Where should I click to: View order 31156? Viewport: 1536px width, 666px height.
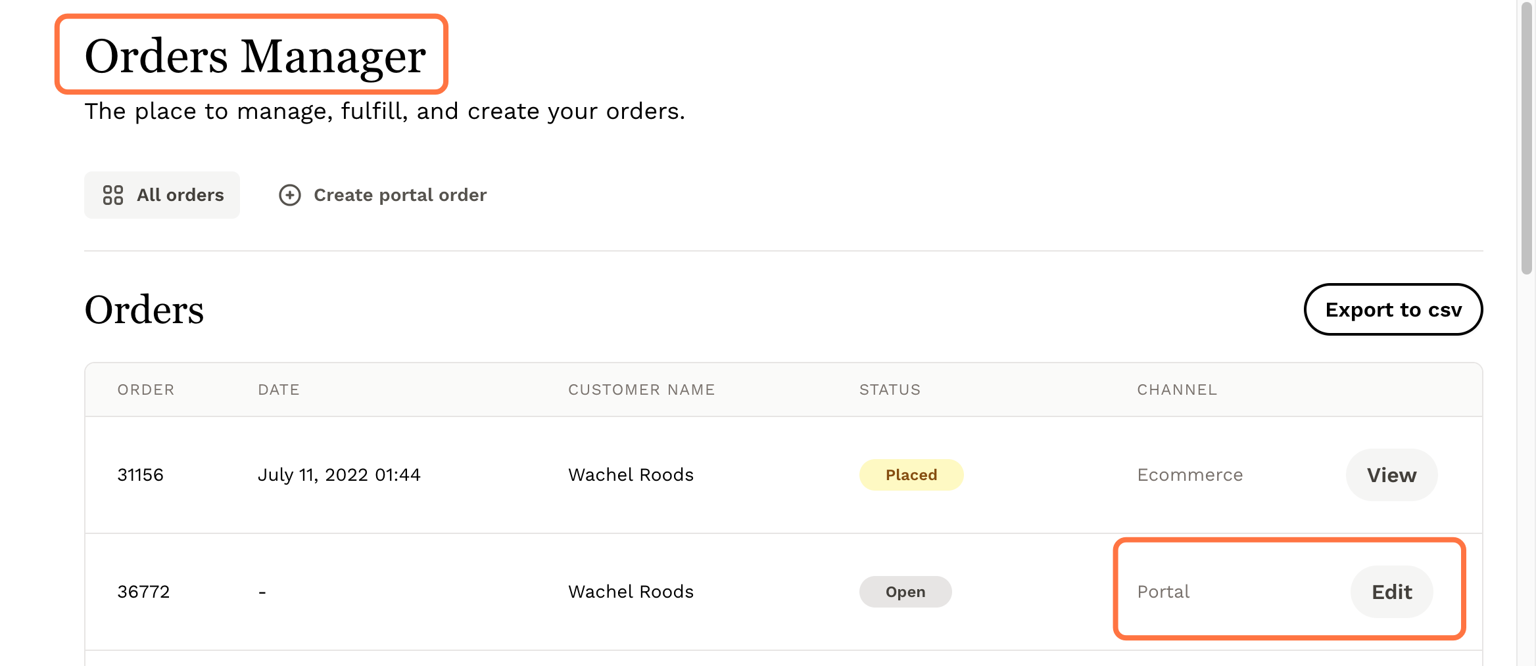(1391, 475)
